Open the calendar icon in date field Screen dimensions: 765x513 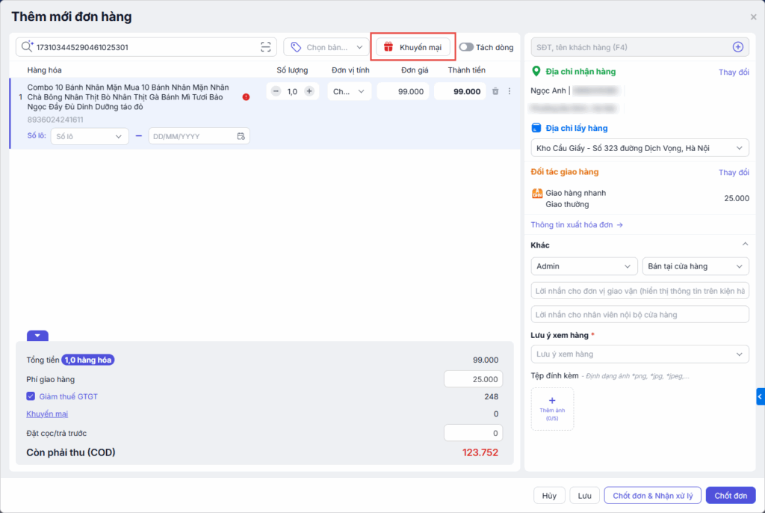(241, 136)
